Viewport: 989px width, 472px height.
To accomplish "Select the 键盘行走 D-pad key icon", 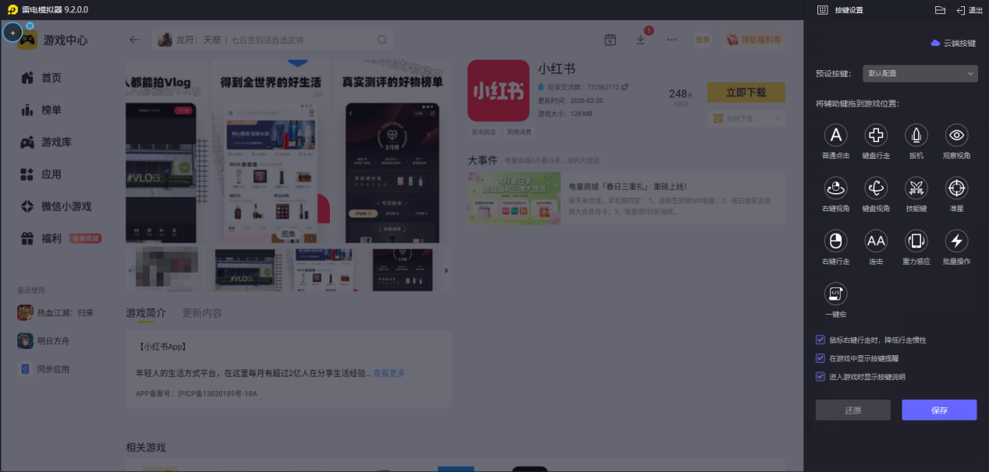I will pos(876,136).
